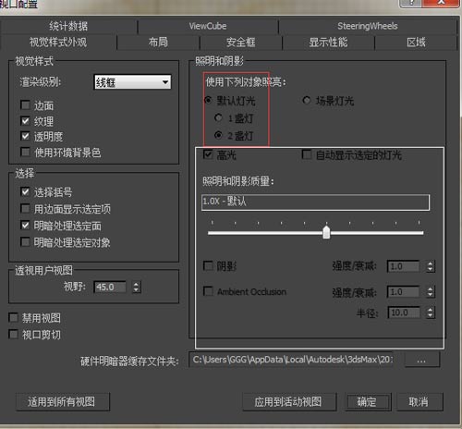The height and width of the screenshot is (429, 462).
Task: Confirm with the 确定 button
Action: [x=368, y=402]
